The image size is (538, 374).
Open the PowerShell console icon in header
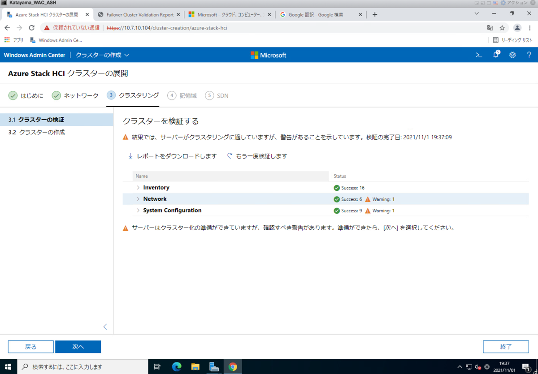click(479, 55)
